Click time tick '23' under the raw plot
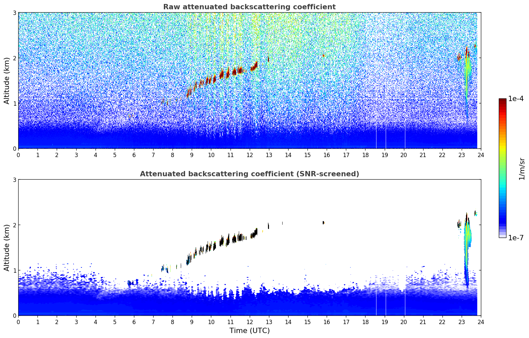 (x=461, y=155)
